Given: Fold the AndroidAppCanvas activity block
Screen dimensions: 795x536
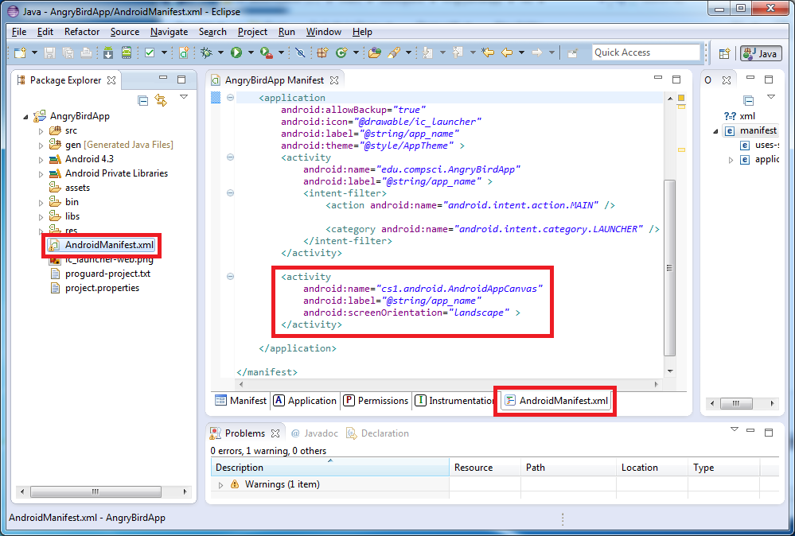Looking at the screenshot, I should [230, 277].
